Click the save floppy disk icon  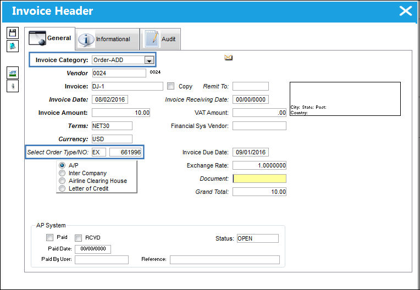click(x=13, y=33)
